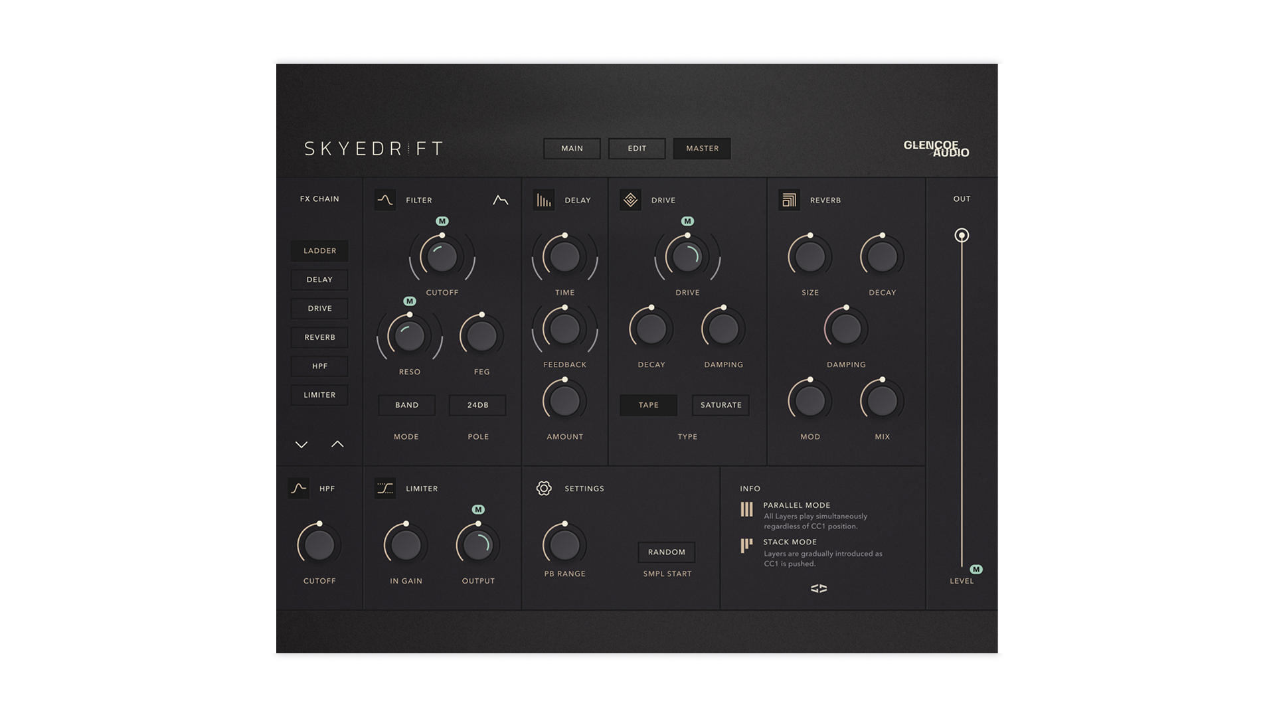
Task: Click the reverb Size knob
Action: pos(810,257)
